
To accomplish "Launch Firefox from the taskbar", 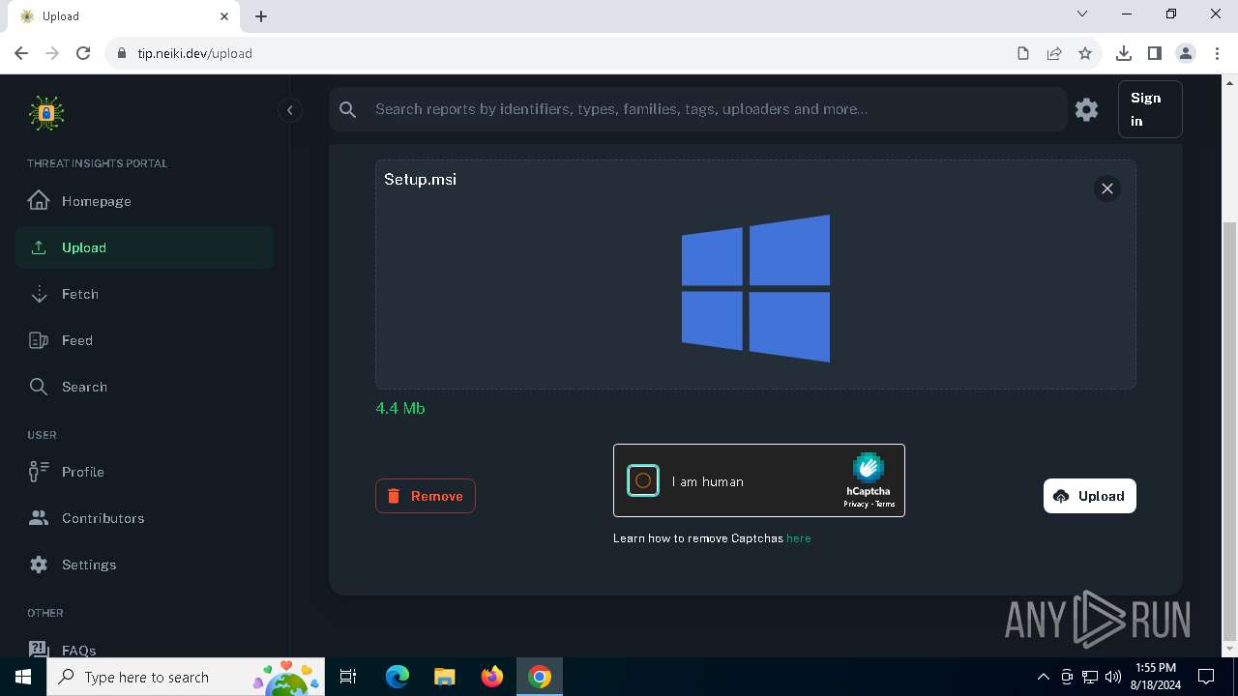I will coord(492,677).
